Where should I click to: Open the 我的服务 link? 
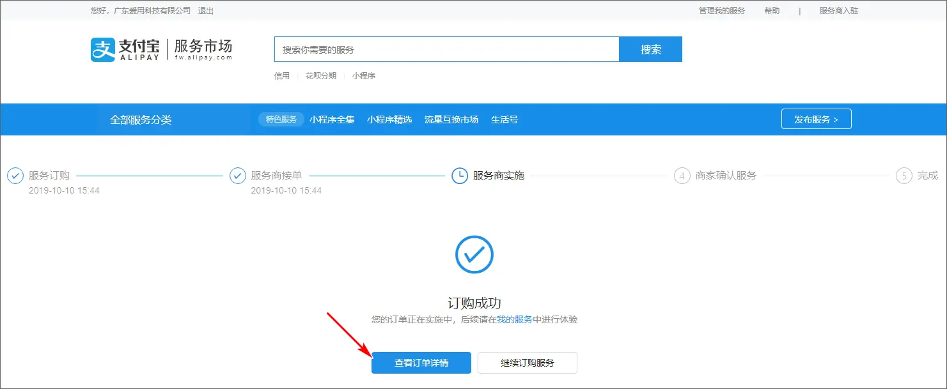pyautogui.click(x=515, y=319)
